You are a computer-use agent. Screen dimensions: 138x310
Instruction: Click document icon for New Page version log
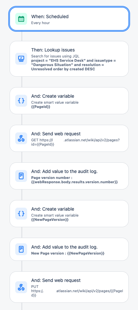(x=21, y=249)
